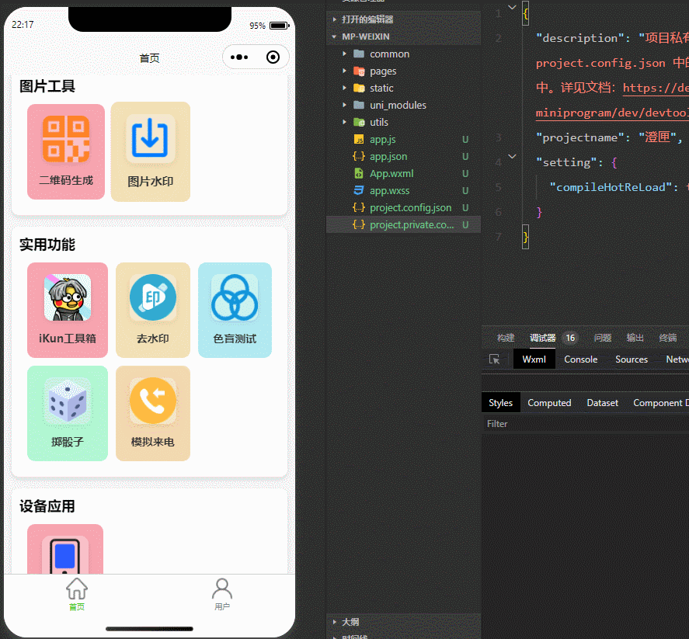Fold the root JSON object on line 1

pyautogui.click(x=512, y=7)
